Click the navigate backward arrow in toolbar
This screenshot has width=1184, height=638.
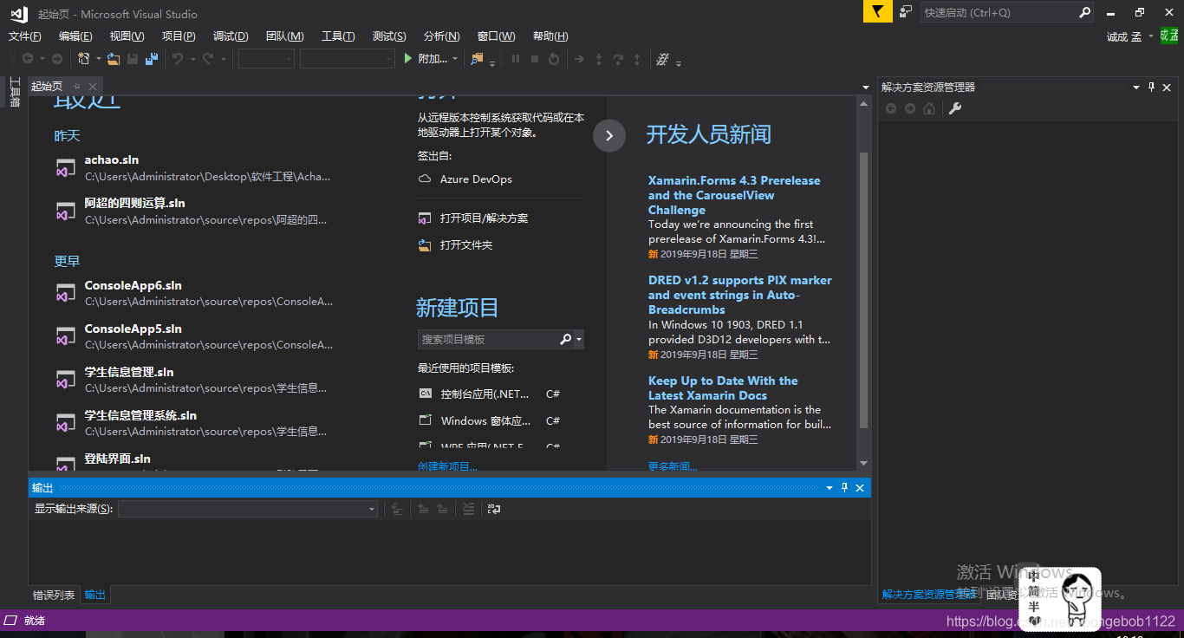[28, 59]
